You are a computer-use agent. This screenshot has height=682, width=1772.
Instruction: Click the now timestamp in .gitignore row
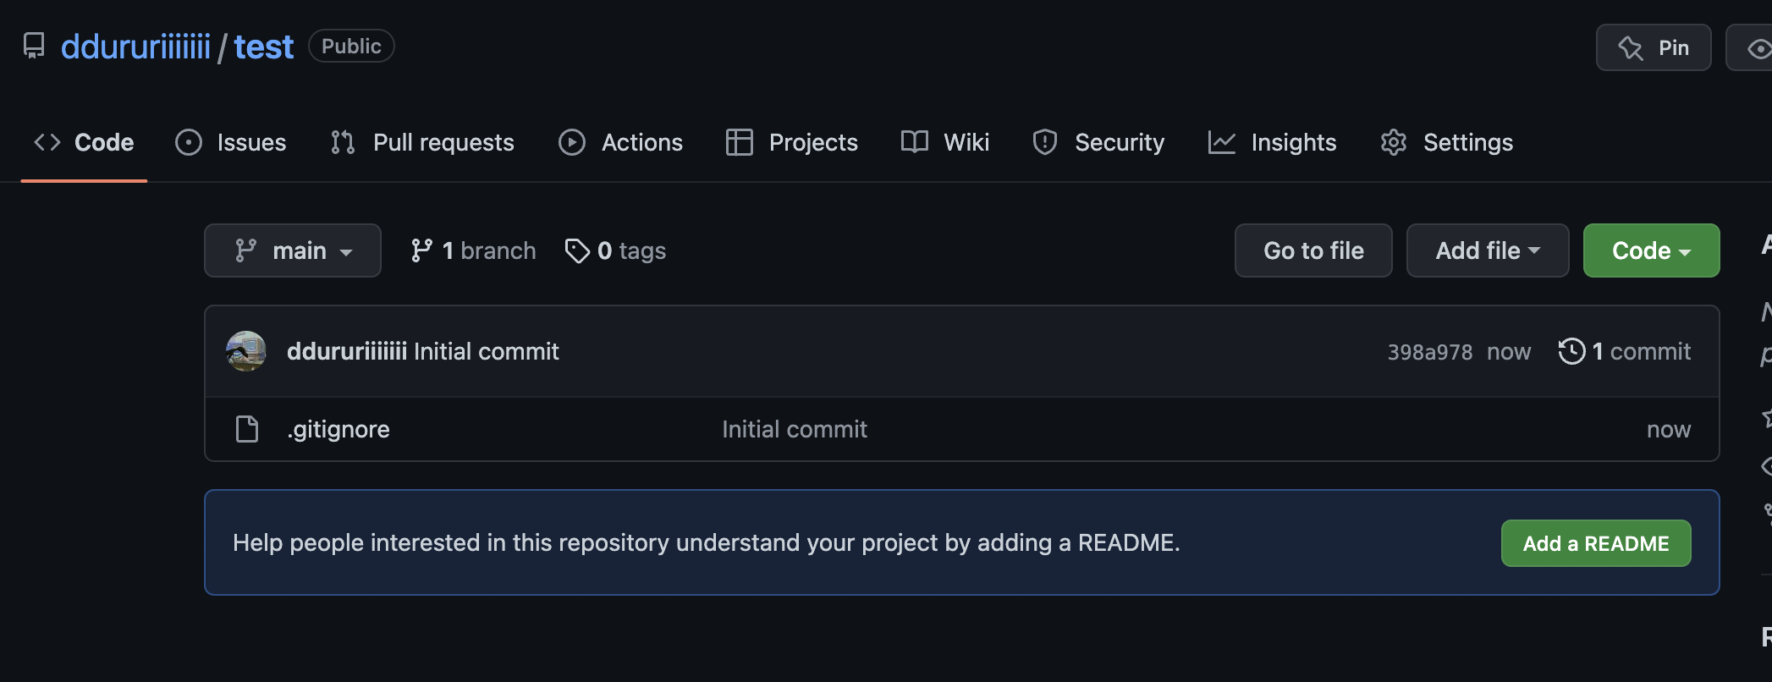pyautogui.click(x=1669, y=430)
